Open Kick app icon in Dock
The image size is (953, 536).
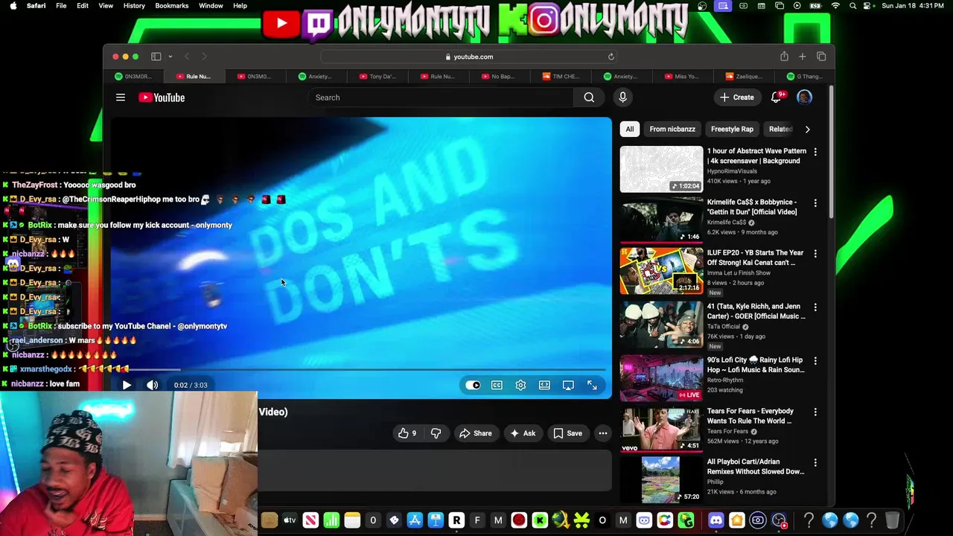click(x=540, y=520)
